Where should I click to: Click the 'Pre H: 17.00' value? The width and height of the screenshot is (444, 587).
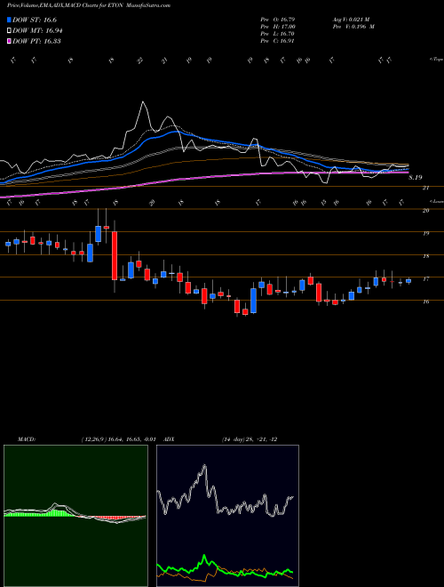tap(278, 27)
